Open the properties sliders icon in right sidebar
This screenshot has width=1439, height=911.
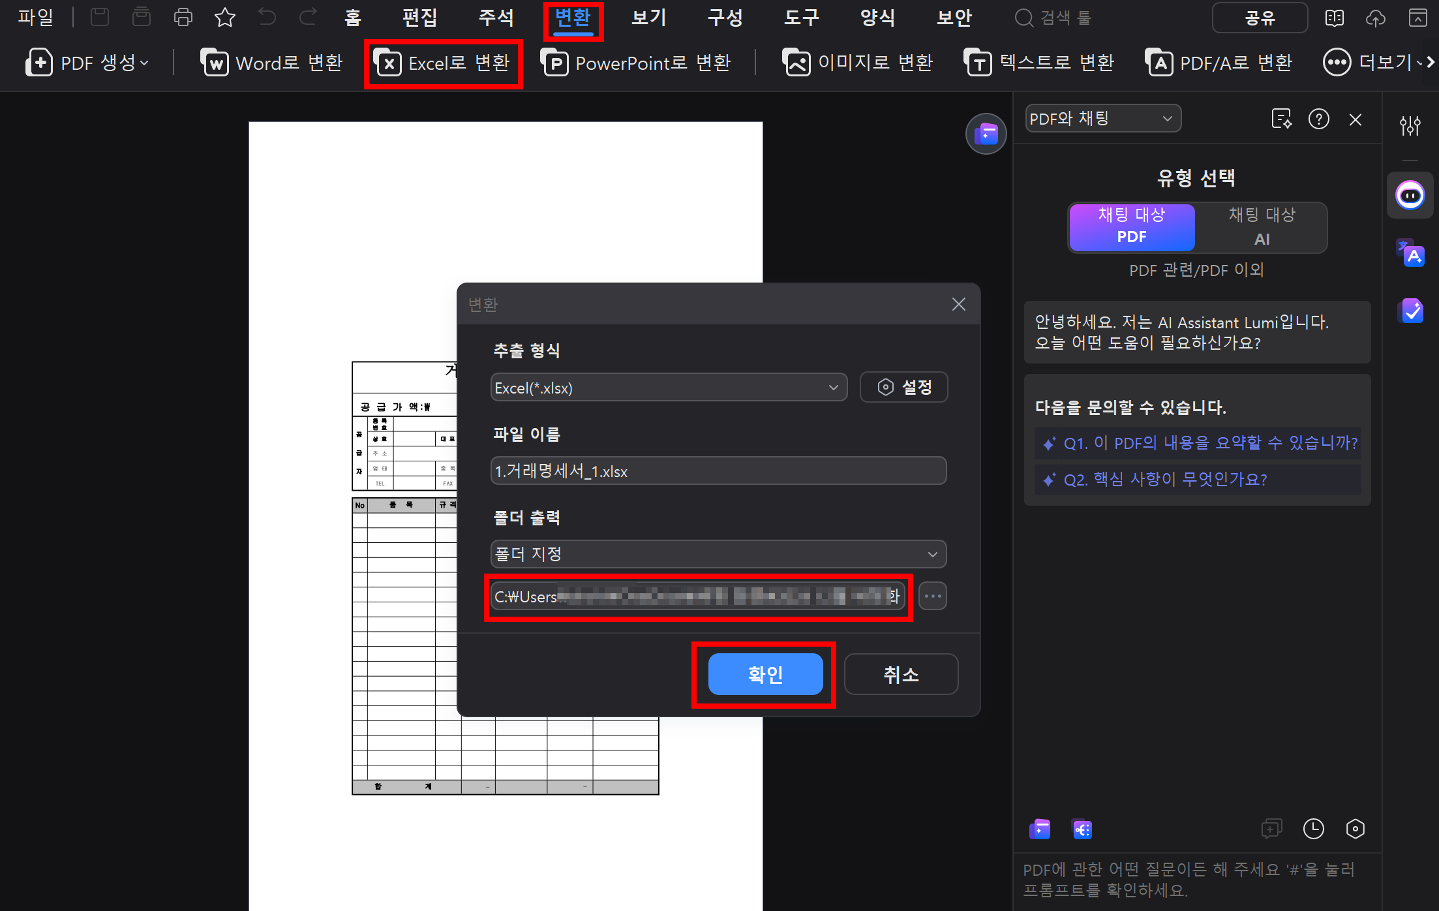click(1410, 125)
